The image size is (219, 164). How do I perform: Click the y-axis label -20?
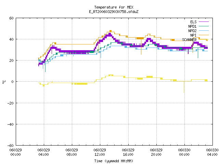(11, 103)
